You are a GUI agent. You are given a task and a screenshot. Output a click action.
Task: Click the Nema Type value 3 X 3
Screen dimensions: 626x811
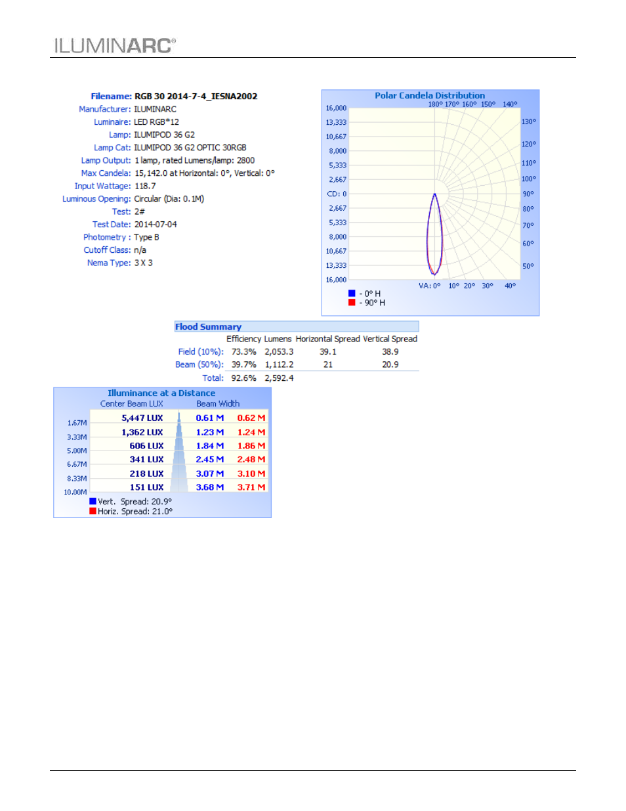tap(143, 263)
